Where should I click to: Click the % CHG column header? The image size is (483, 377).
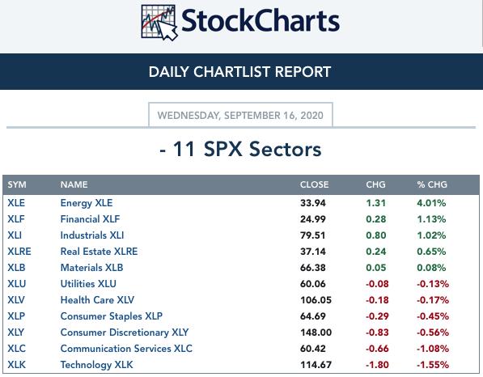432,184
